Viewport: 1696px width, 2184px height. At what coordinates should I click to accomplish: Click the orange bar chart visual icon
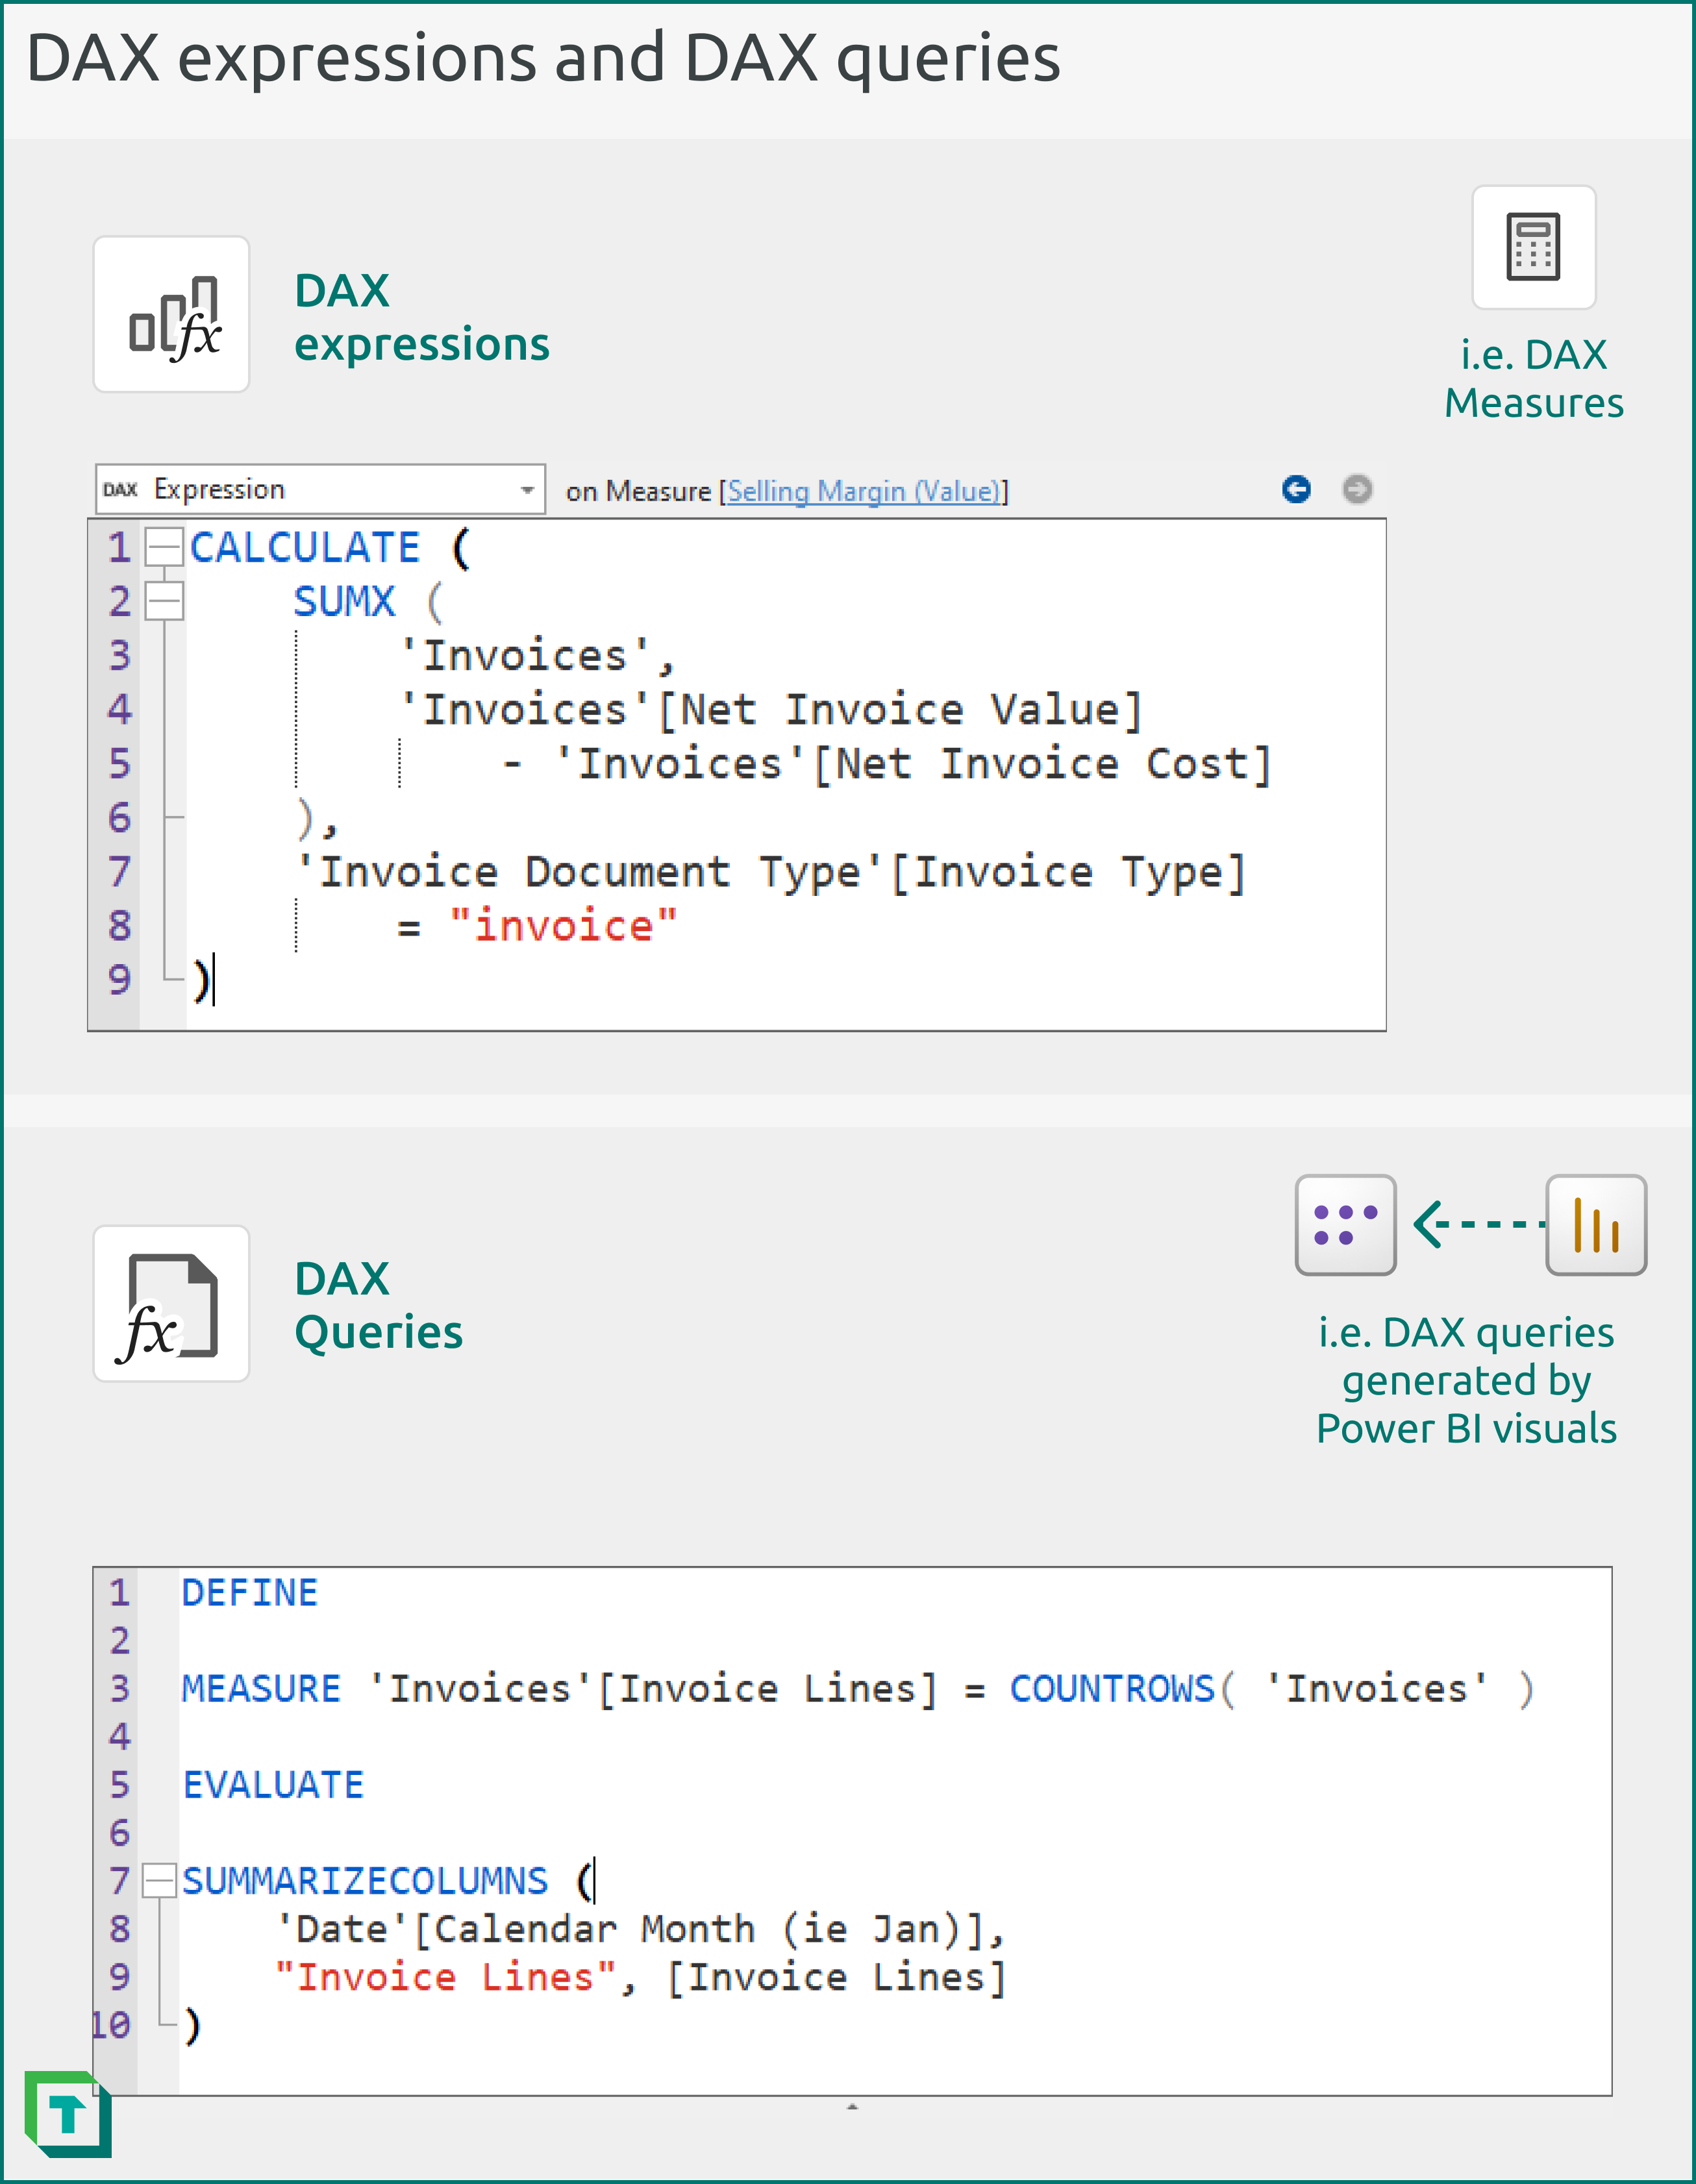click(x=1595, y=1224)
